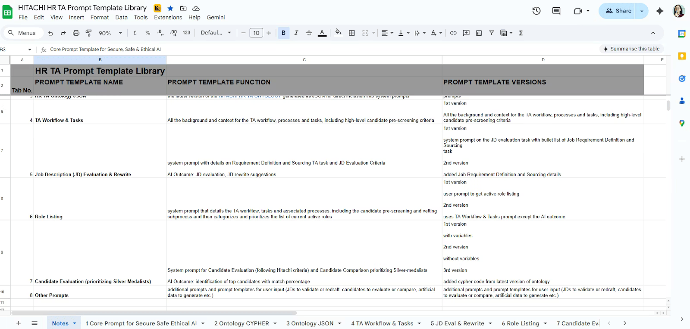Screen dimensions: 690x329
Task: Insert comment icon in toolbar
Action: (466, 33)
